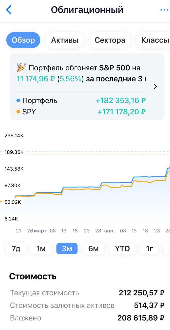The width and height of the screenshot is (170, 330).
Task: Open the three-dots more options menu
Action: (x=164, y=10)
